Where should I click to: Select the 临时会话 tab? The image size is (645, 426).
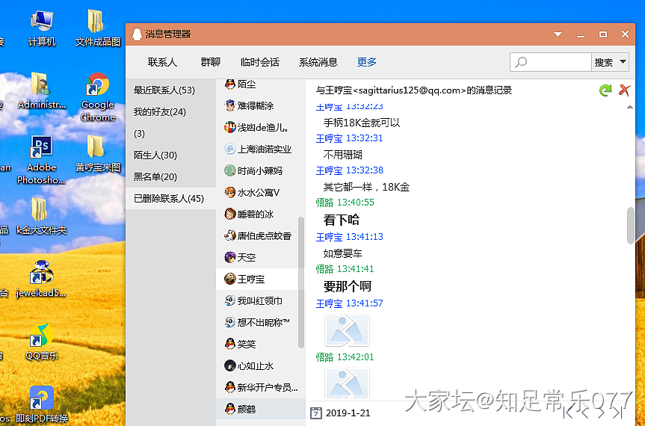[260, 62]
